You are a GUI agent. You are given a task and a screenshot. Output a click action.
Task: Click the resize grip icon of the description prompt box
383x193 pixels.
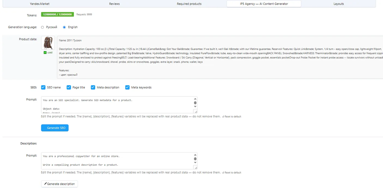click(195, 167)
